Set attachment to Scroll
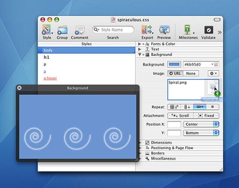 [180, 115]
